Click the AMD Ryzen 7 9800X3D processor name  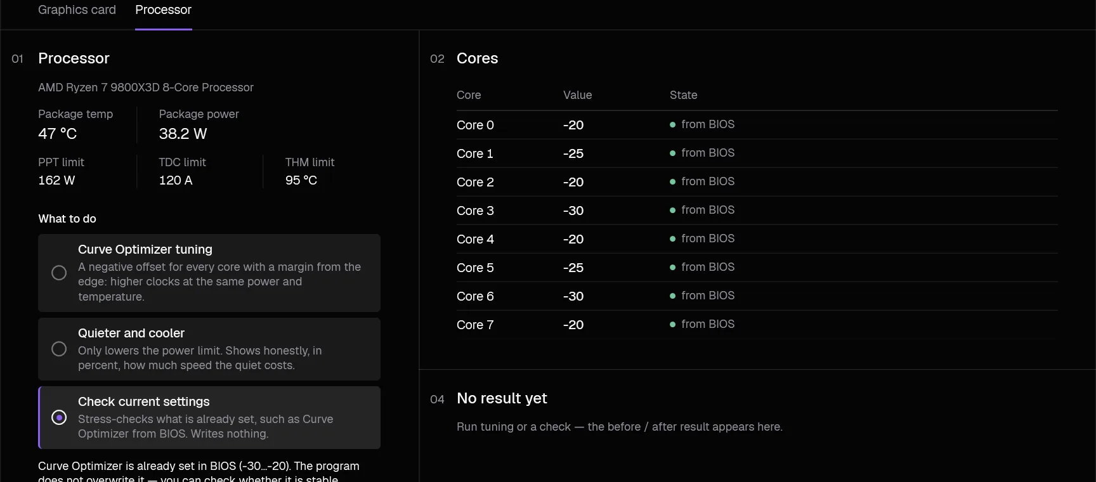146,88
